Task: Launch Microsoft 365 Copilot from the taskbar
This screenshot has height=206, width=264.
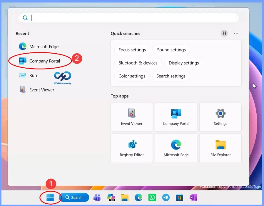Action: click(x=111, y=197)
